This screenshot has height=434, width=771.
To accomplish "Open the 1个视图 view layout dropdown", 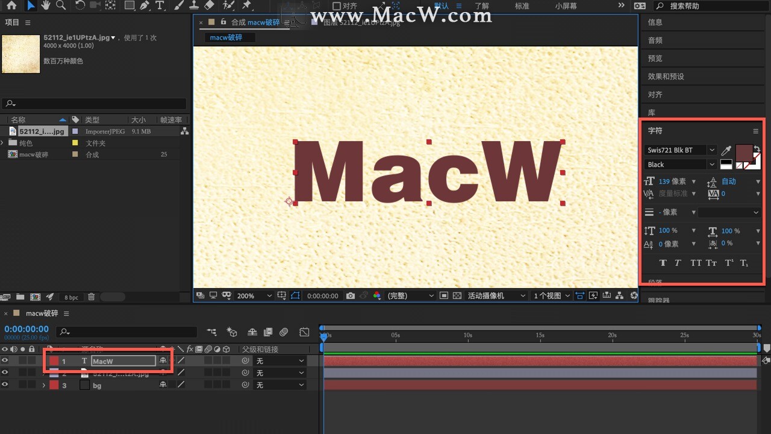I will (x=551, y=296).
